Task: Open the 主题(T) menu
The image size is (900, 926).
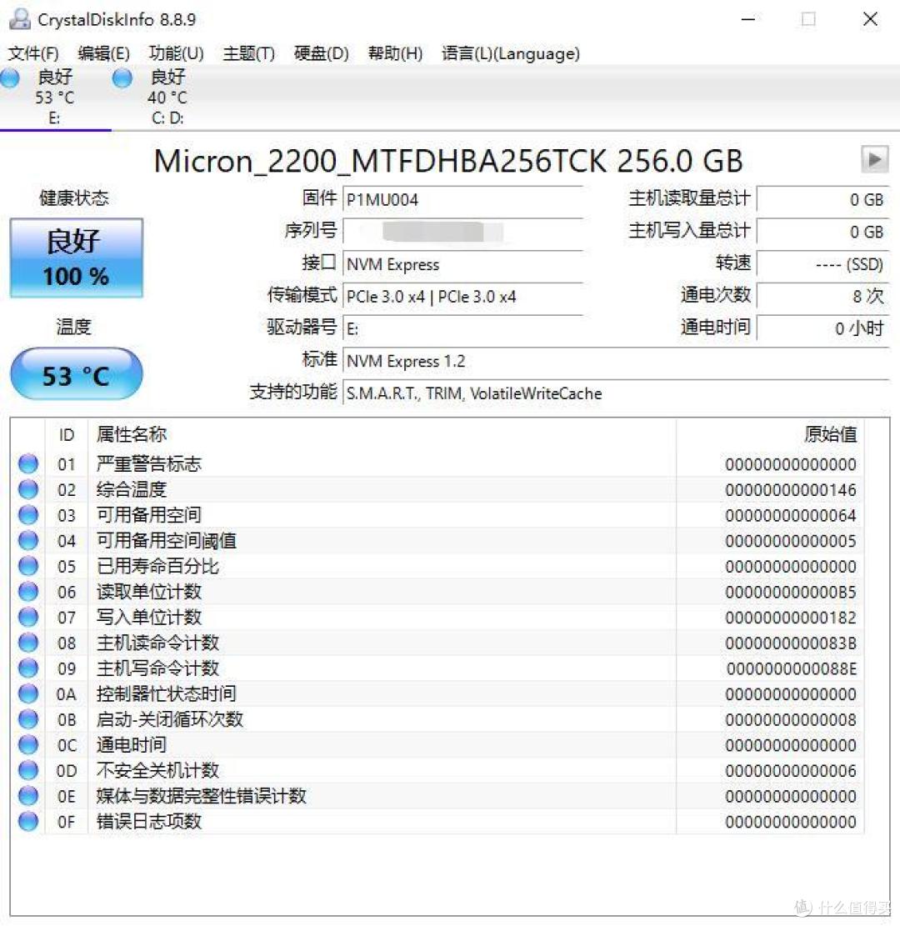Action: (x=248, y=53)
